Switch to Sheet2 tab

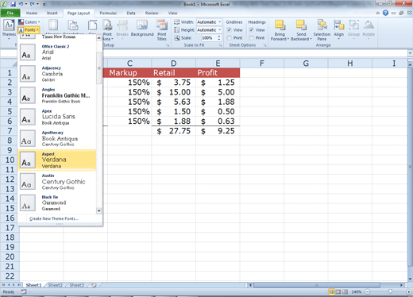coord(55,285)
